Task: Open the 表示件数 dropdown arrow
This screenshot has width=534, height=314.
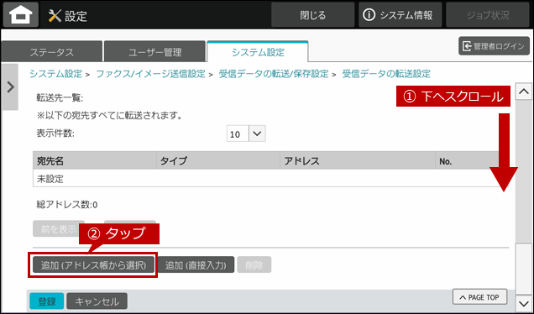Action: [257, 133]
